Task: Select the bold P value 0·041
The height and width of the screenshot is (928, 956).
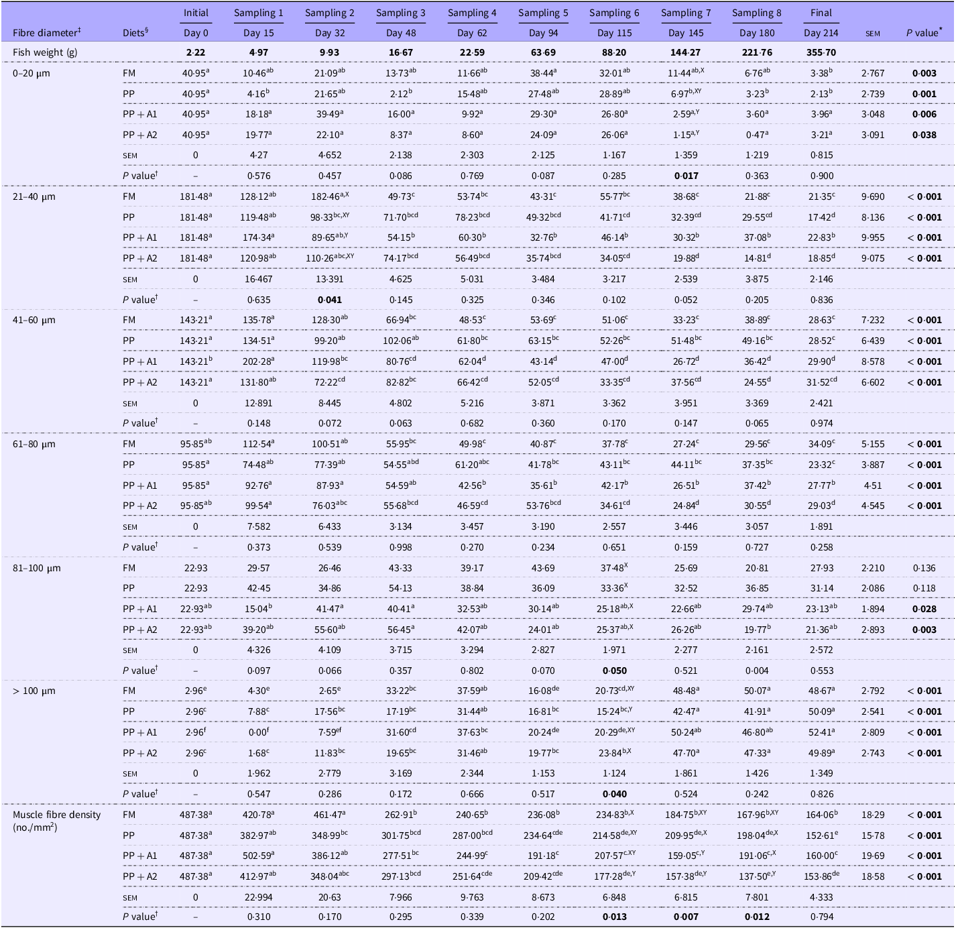Action: coord(329,300)
